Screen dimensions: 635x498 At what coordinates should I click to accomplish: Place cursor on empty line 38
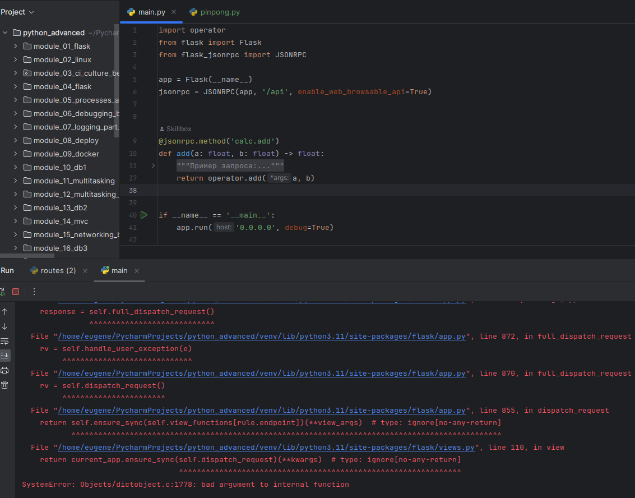coord(396,191)
